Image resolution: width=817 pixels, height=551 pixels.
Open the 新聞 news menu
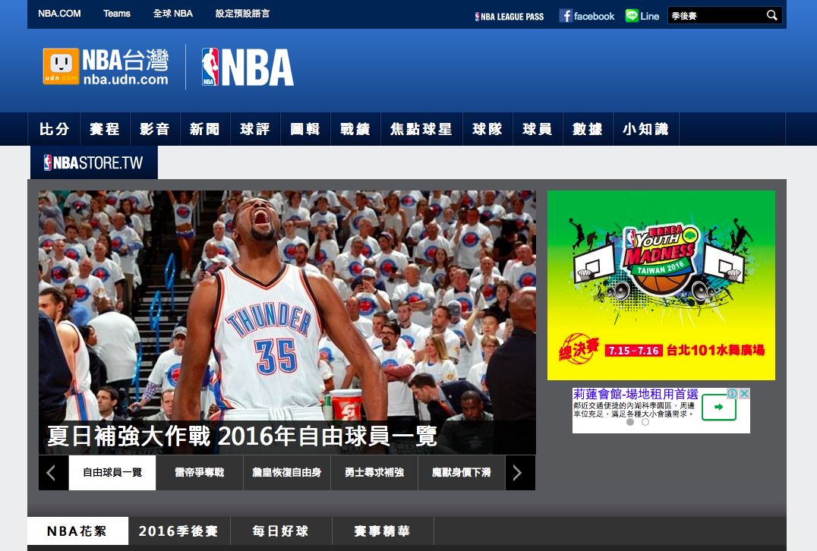(205, 129)
